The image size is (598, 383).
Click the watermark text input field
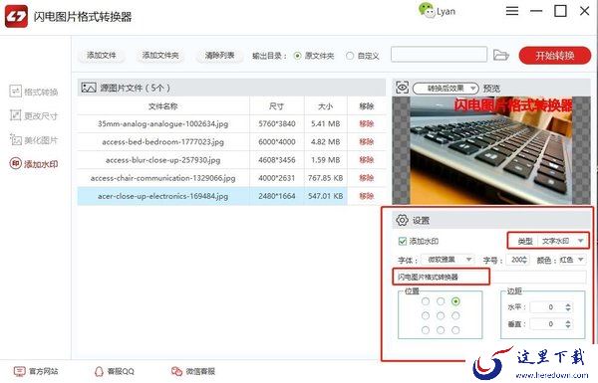pyautogui.click(x=490, y=277)
